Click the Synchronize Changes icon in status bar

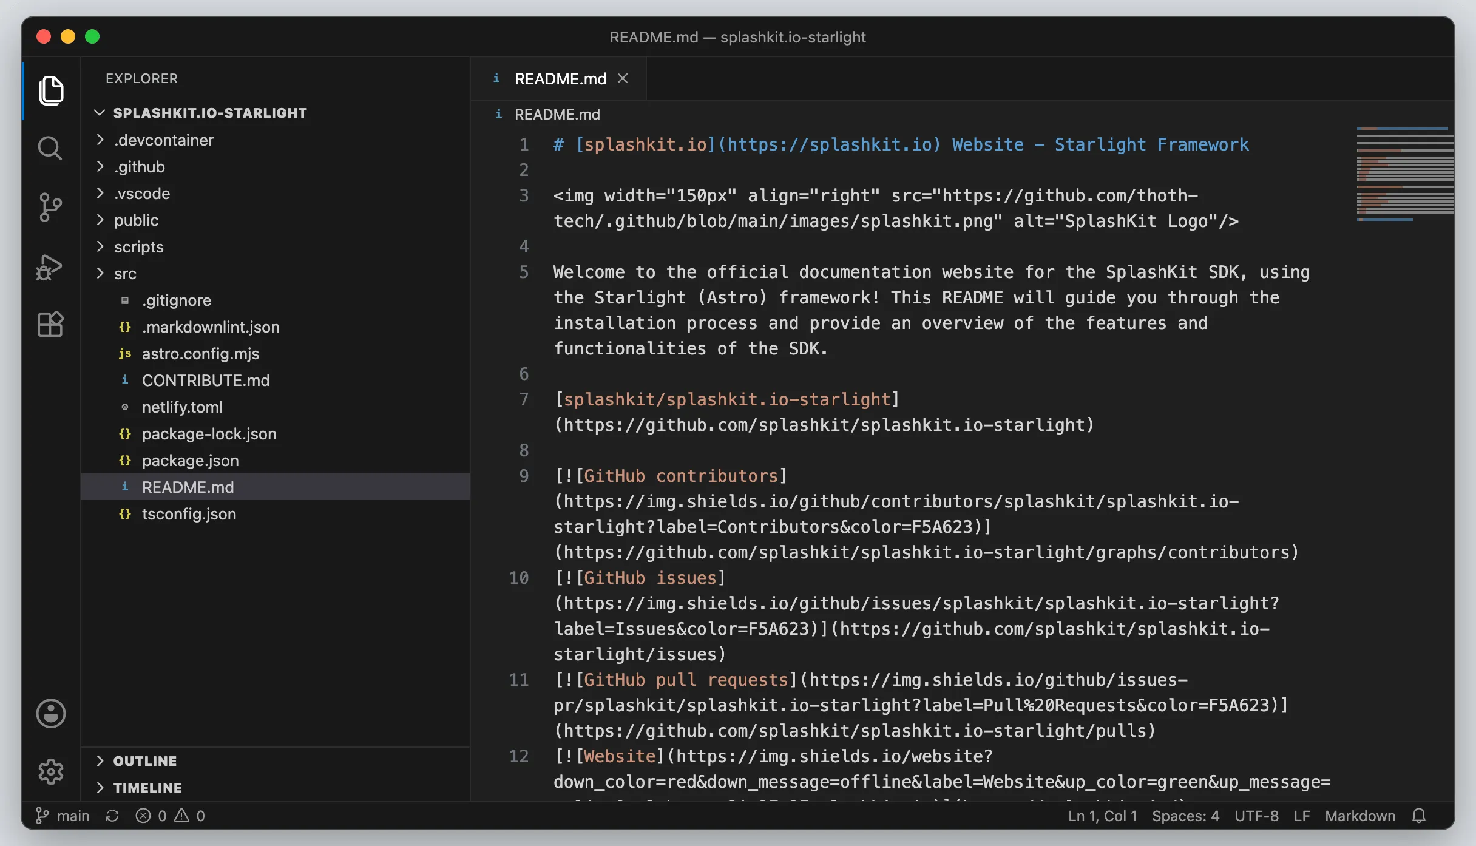click(x=112, y=816)
